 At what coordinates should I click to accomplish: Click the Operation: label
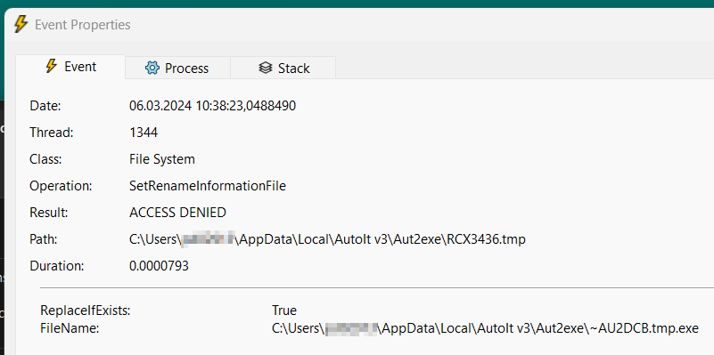pyautogui.click(x=61, y=186)
